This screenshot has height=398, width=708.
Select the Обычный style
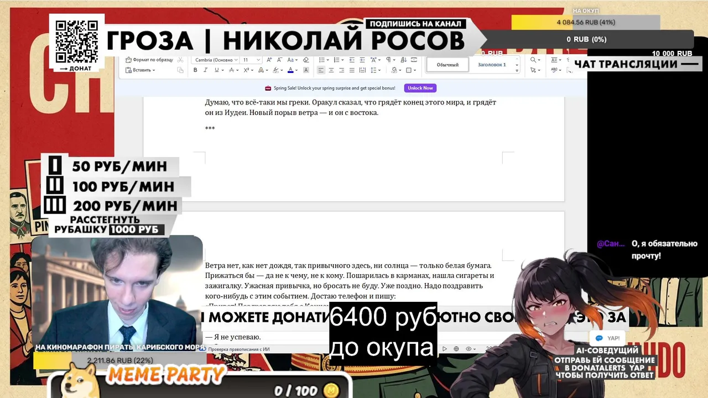click(x=447, y=65)
